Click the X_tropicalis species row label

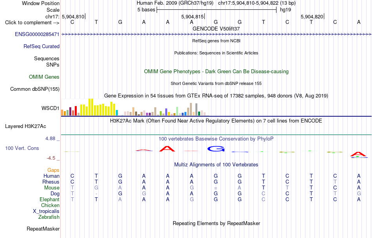pos(46,211)
